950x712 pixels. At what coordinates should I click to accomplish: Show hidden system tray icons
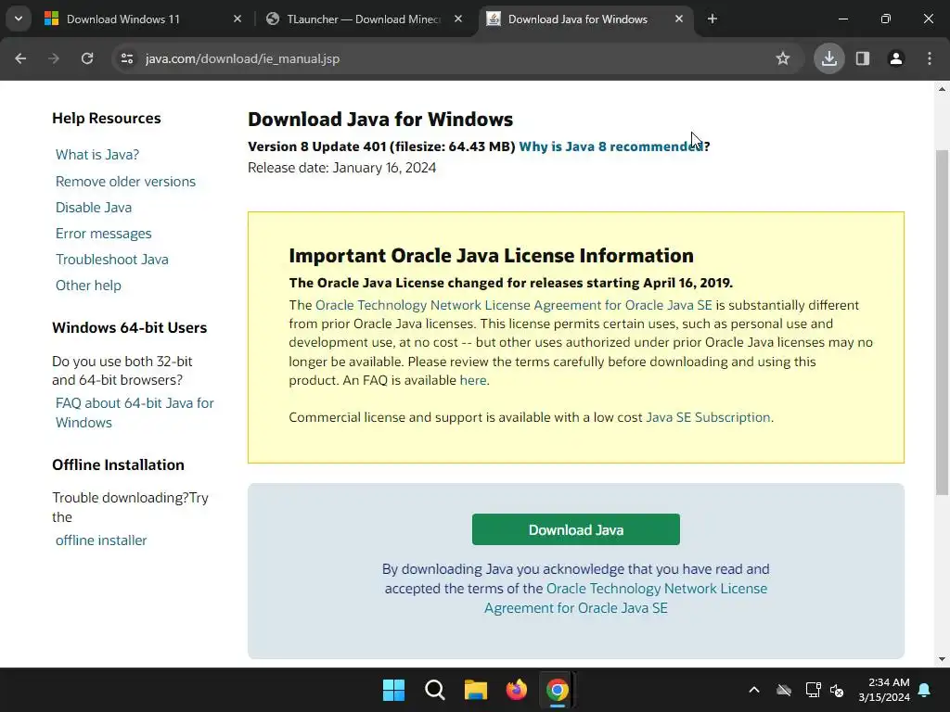point(754,690)
